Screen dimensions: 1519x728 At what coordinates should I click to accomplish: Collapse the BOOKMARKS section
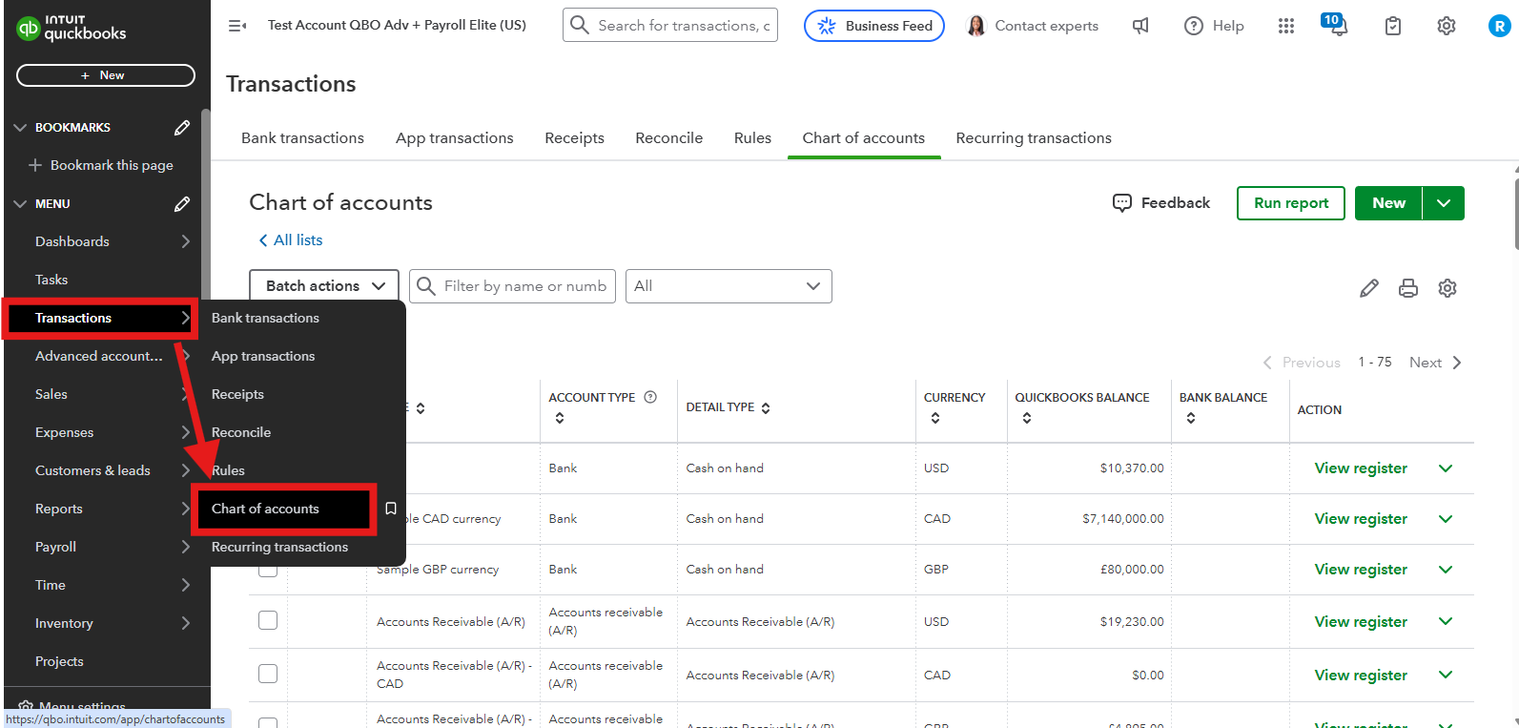click(20, 128)
